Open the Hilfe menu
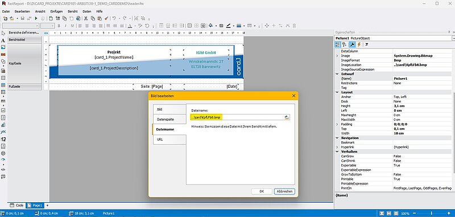 tap(99, 11)
